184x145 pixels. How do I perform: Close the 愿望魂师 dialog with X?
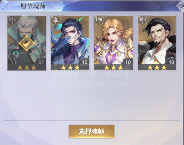pos(181,6)
